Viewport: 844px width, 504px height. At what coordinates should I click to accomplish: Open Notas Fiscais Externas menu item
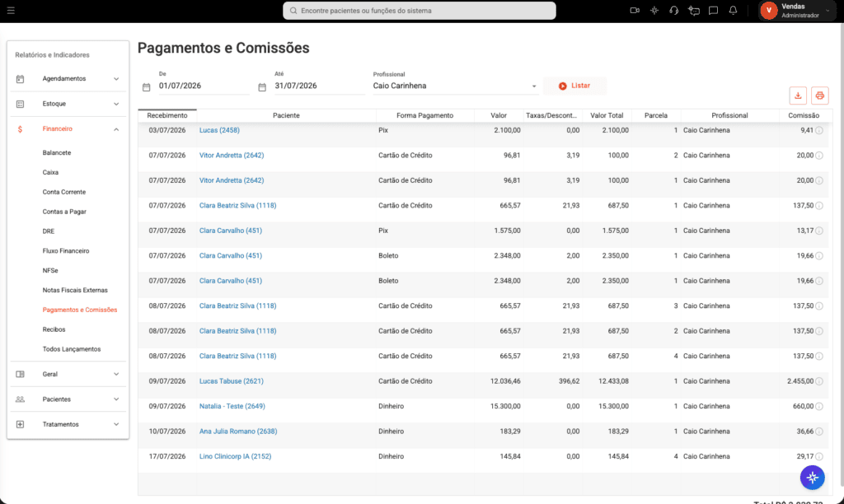point(75,291)
